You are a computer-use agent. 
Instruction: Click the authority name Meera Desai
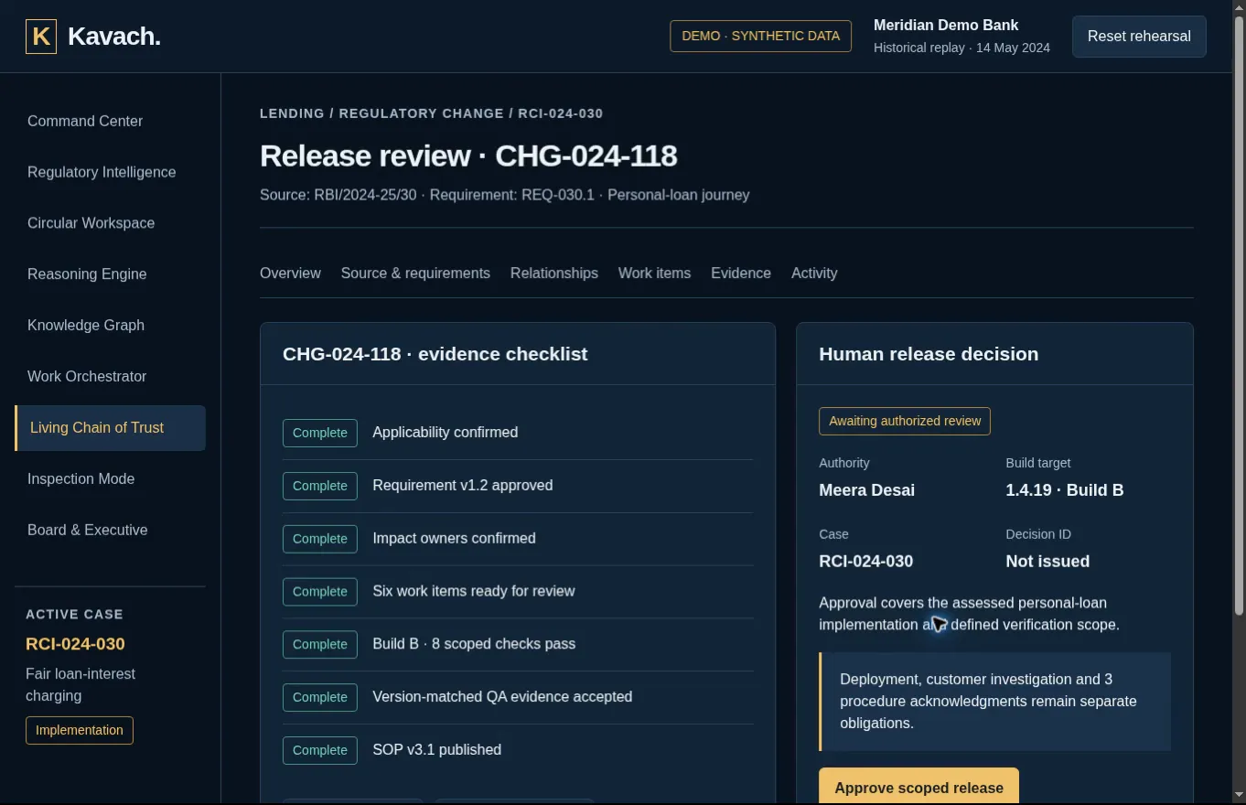pyautogui.click(x=866, y=490)
